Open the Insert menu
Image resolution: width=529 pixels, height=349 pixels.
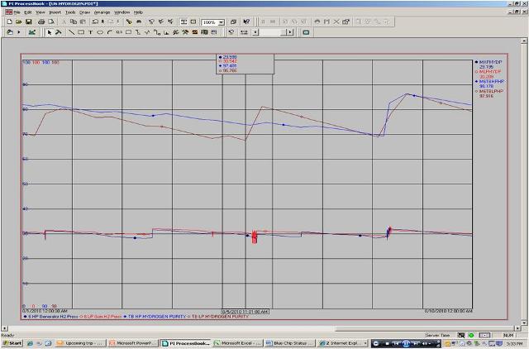(55, 12)
